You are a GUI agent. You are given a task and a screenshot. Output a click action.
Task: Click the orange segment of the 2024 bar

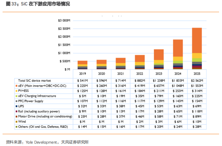point(178,48)
